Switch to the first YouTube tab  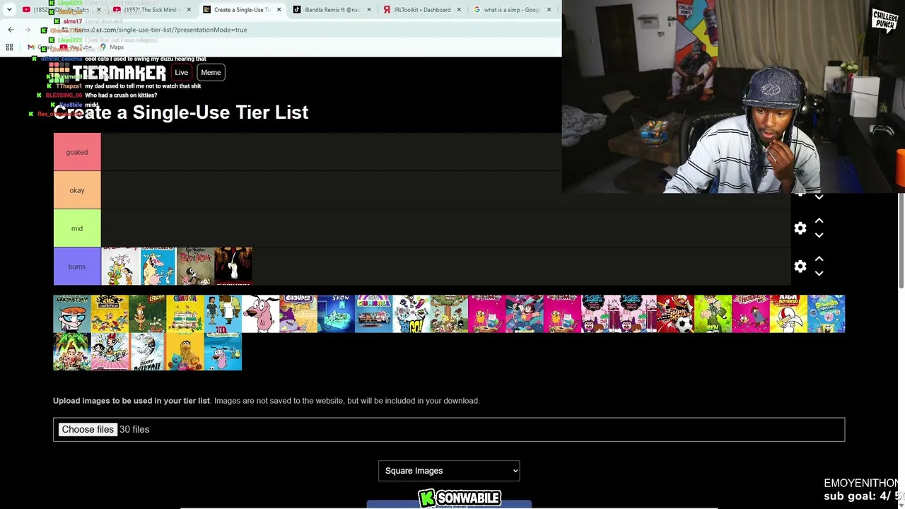pos(59,10)
